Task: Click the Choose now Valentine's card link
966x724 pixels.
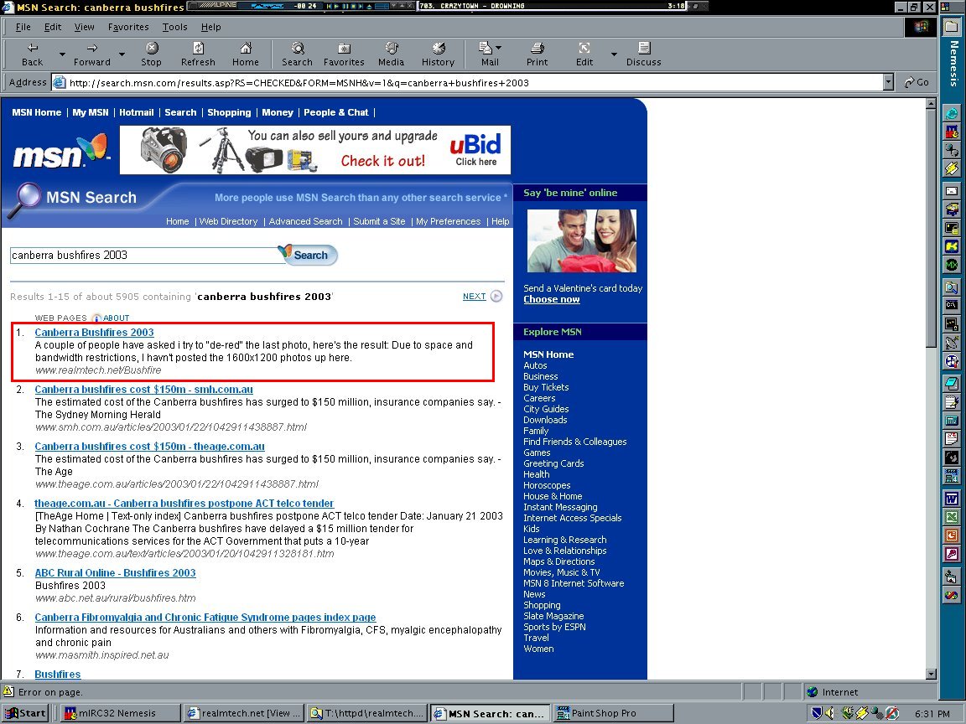Action: [x=552, y=299]
